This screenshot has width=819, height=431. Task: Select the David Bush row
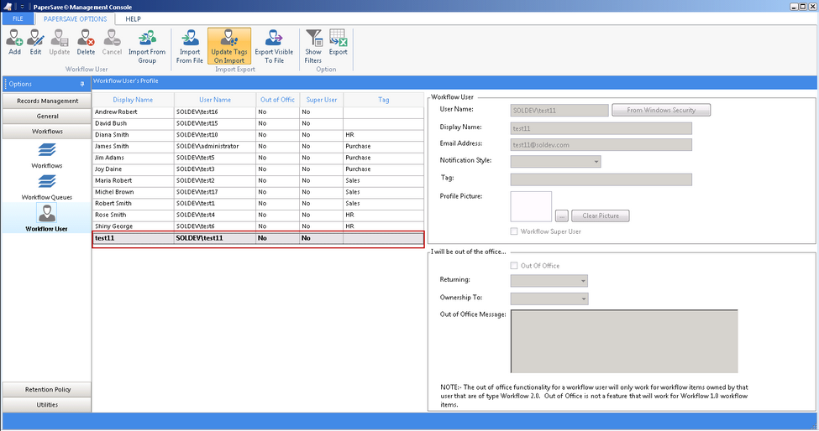coord(258,123)
